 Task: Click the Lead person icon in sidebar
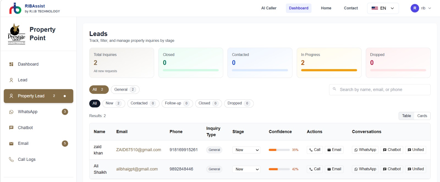click(x=11, y=80)
